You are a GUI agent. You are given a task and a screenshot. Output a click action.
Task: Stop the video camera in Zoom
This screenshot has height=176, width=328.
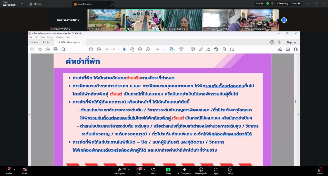(x=25, y=169)
